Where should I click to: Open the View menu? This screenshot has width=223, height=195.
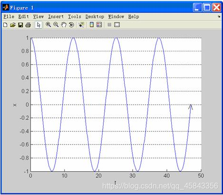pos(39,17)
